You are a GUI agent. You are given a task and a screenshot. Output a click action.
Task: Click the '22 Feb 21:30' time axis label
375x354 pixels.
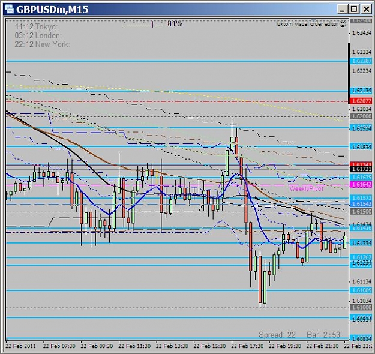click(x=322, y=346)
